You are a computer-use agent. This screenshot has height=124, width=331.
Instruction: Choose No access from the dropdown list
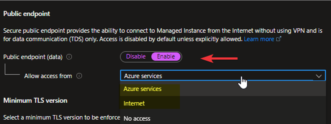point(137,119)
